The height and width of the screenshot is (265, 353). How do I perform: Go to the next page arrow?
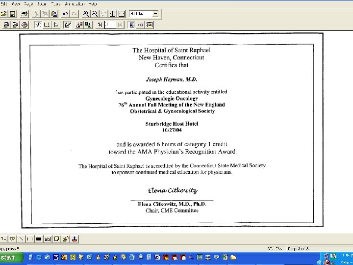coord(120,25)
